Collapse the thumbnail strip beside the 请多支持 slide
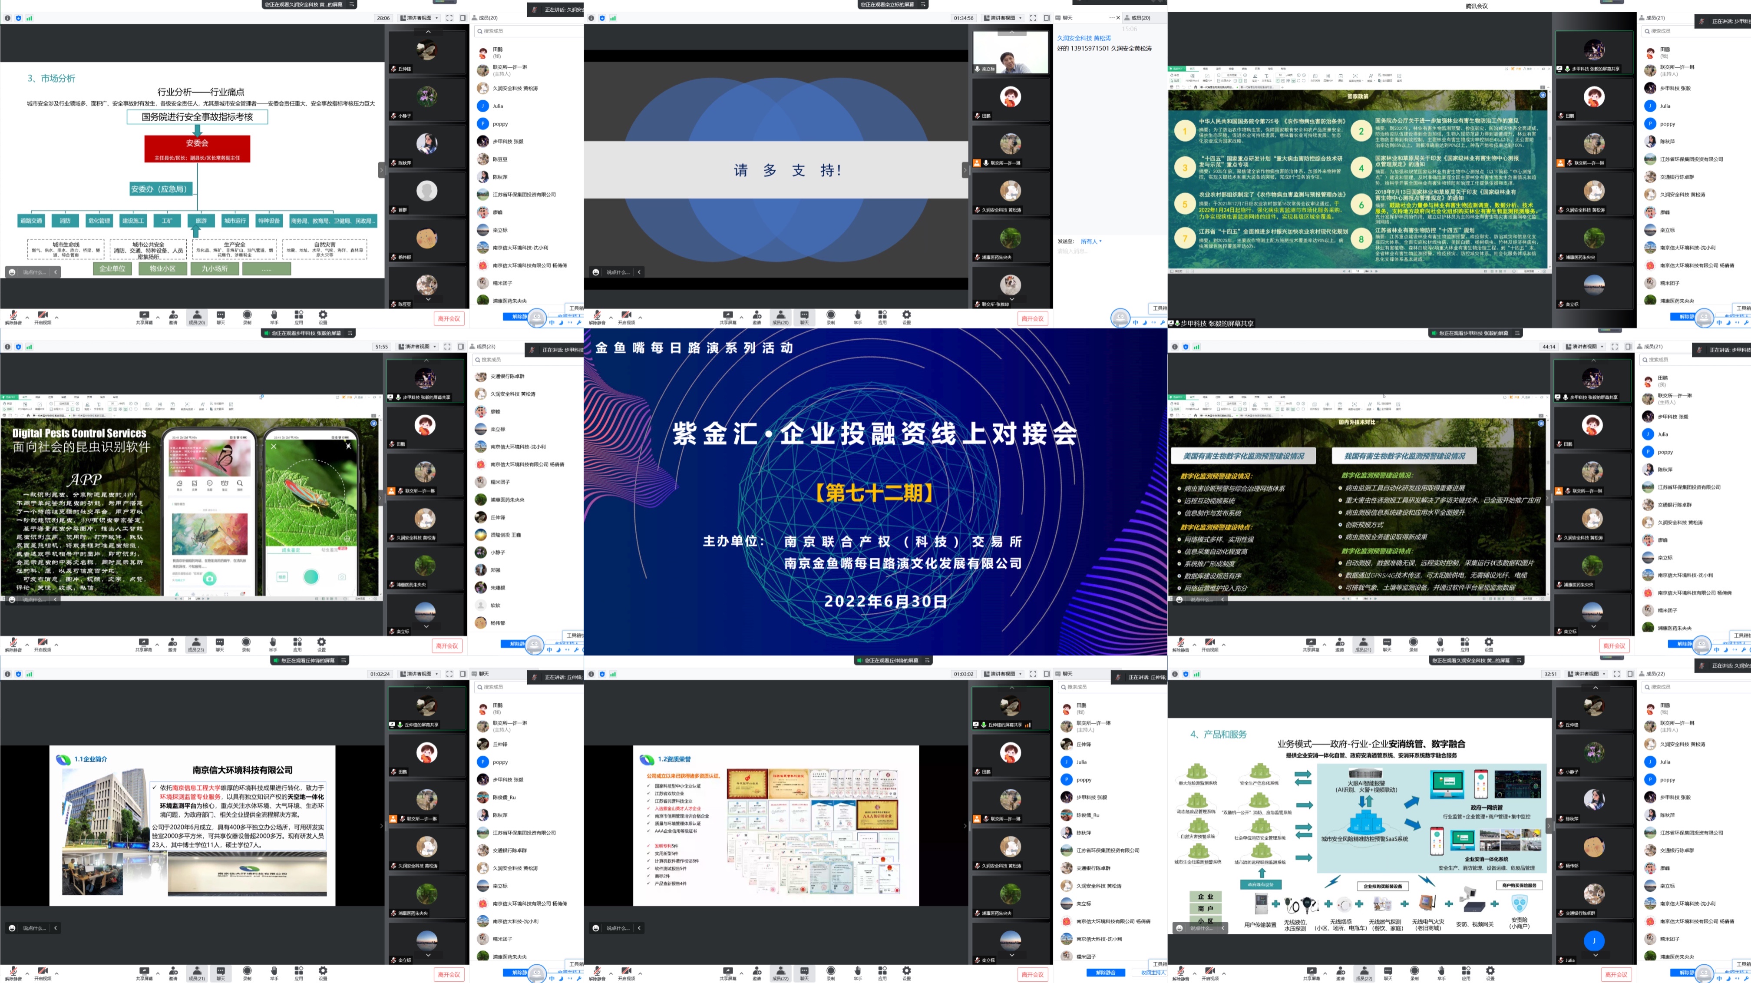1751x983 pixels. click(965, 170)
